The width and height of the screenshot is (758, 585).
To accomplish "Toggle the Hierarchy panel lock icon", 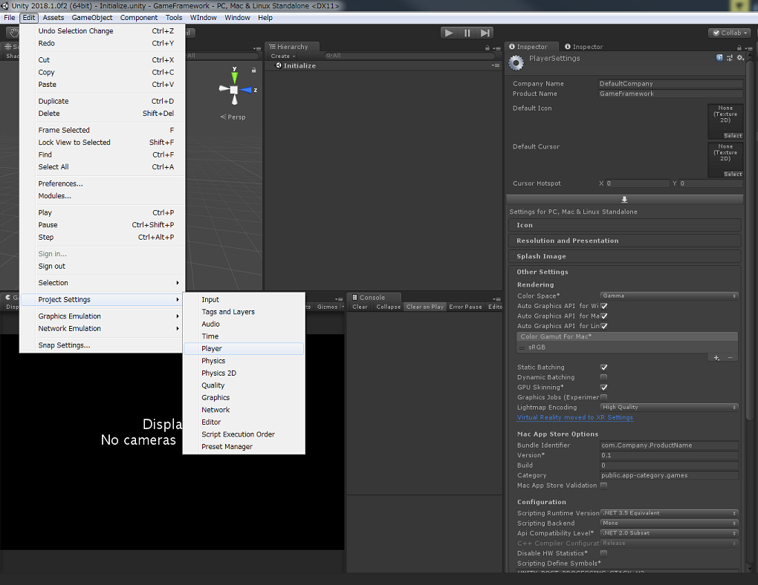I will coord(487,48).
